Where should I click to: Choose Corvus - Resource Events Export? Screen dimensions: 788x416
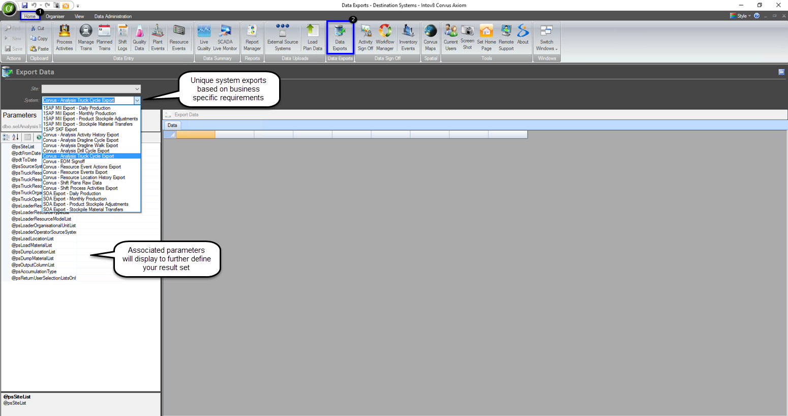coord(91,172)
